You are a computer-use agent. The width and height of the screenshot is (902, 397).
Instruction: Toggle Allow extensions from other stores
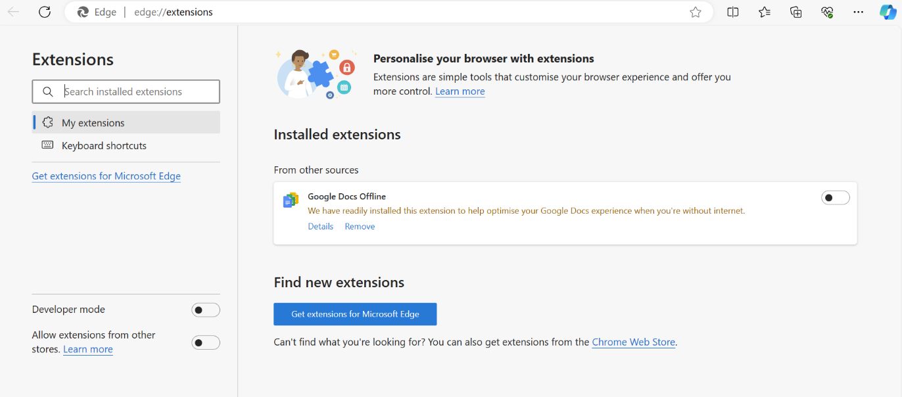point(206,342)
